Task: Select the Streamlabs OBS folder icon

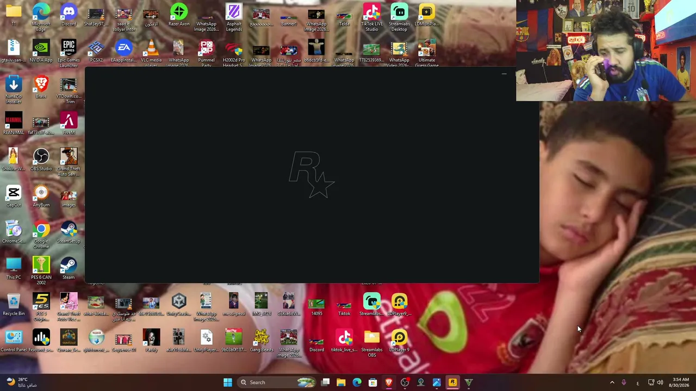Action: tap(372, 343)
